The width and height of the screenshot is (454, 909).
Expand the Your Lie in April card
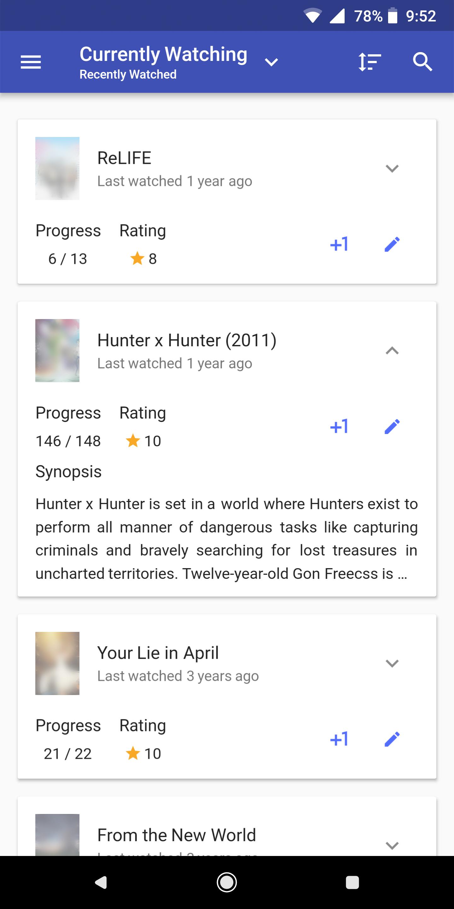392,663
